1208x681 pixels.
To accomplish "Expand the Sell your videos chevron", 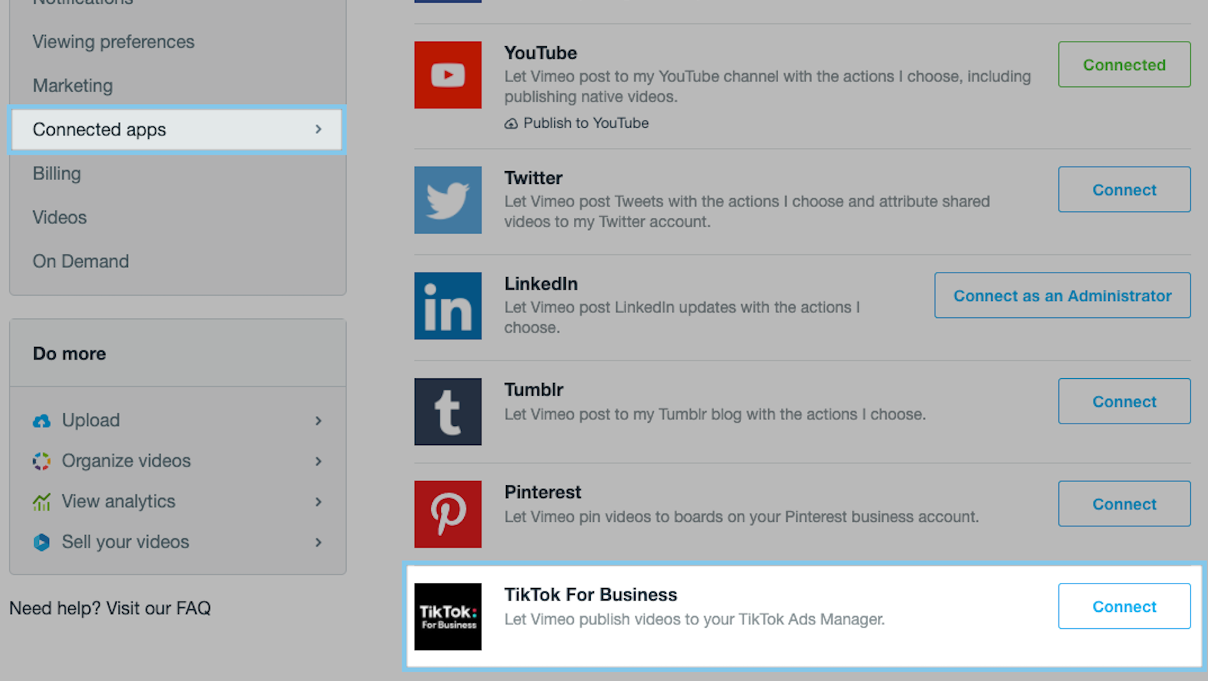I will (318, 542).
